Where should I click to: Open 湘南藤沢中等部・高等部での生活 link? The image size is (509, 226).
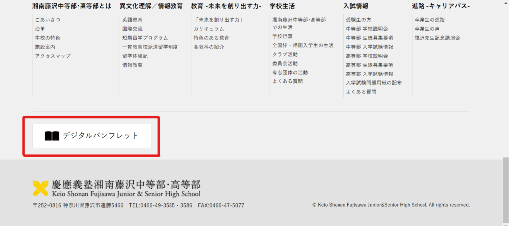click(x=299, y=24)
